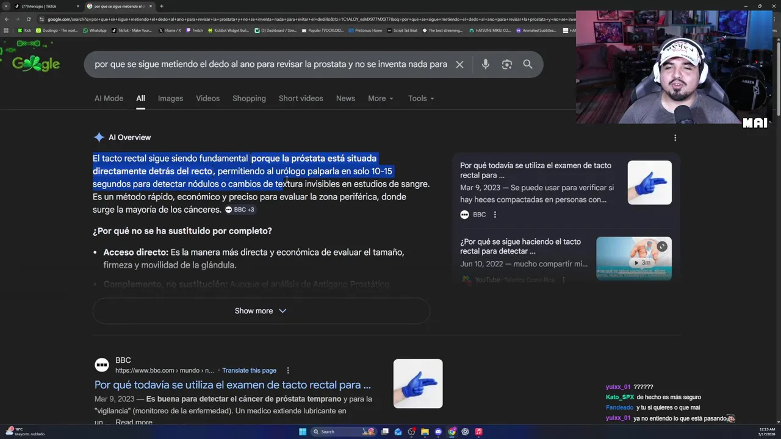Open the Animated Subtitles bookmark
Screen dimensions: 781x439
536,30
